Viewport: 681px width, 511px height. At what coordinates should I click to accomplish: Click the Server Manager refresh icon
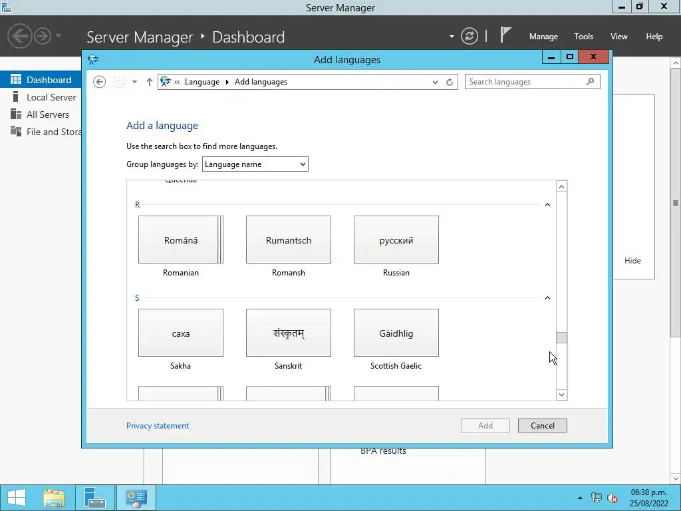coord(470,36)
